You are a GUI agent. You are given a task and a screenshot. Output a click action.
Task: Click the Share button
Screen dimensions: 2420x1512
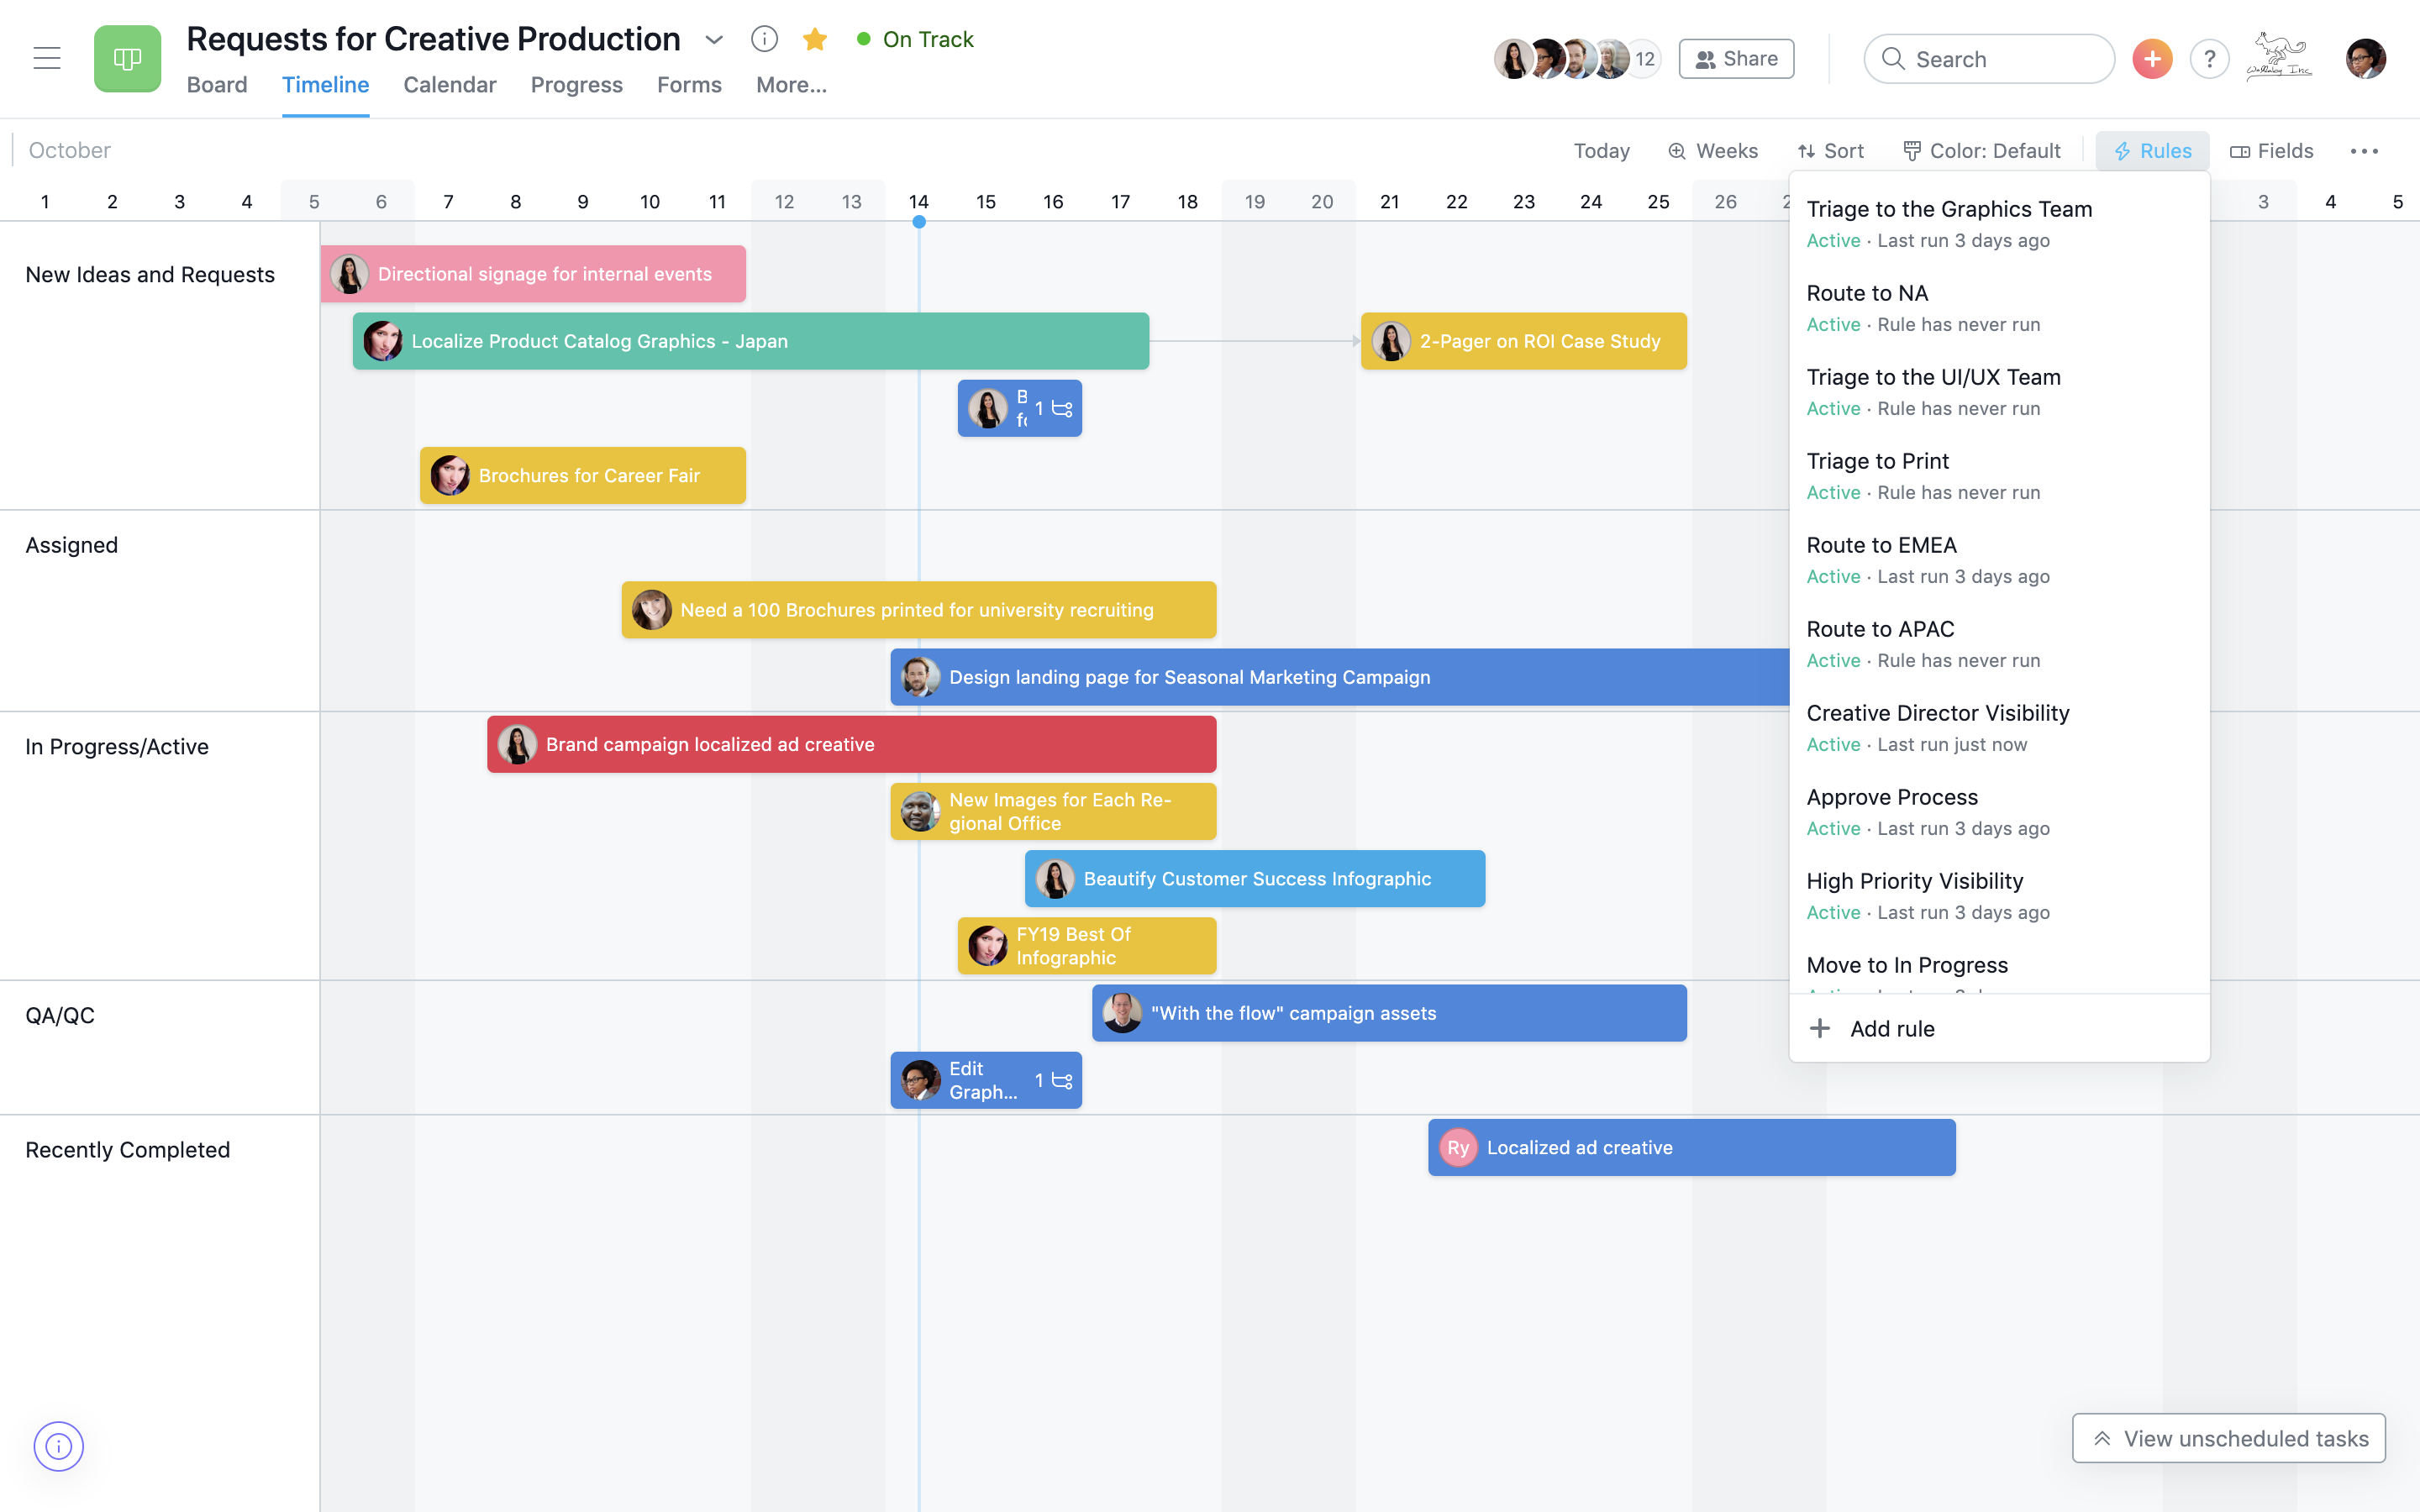point(1733,57)
